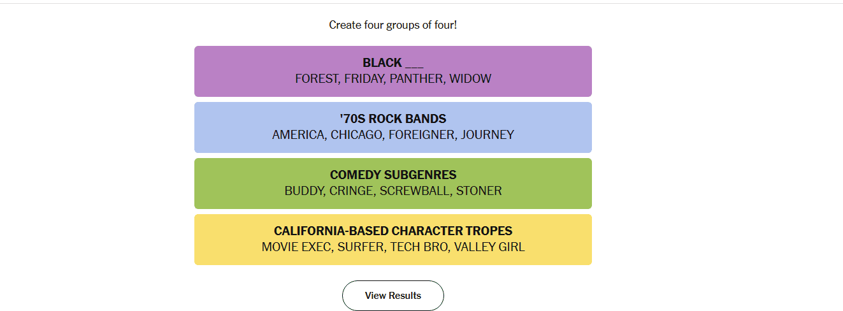Select TECH BRO in the yellow group

419,247
